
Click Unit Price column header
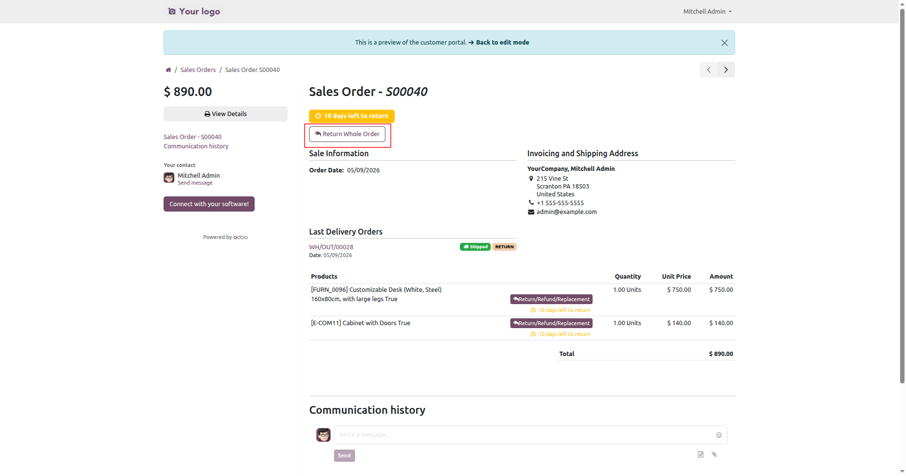[676, 277]
